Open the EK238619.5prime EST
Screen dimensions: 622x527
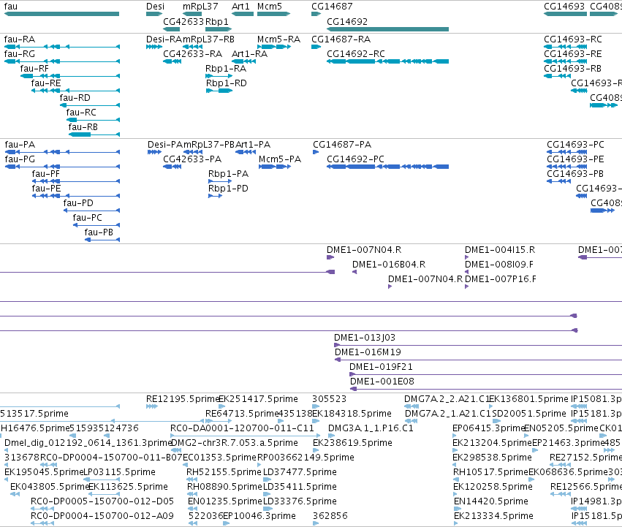click(x=316, y=450)
